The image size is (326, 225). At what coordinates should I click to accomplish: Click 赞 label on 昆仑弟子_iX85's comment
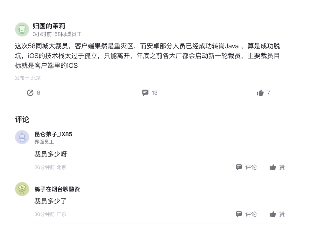(282, 167)
